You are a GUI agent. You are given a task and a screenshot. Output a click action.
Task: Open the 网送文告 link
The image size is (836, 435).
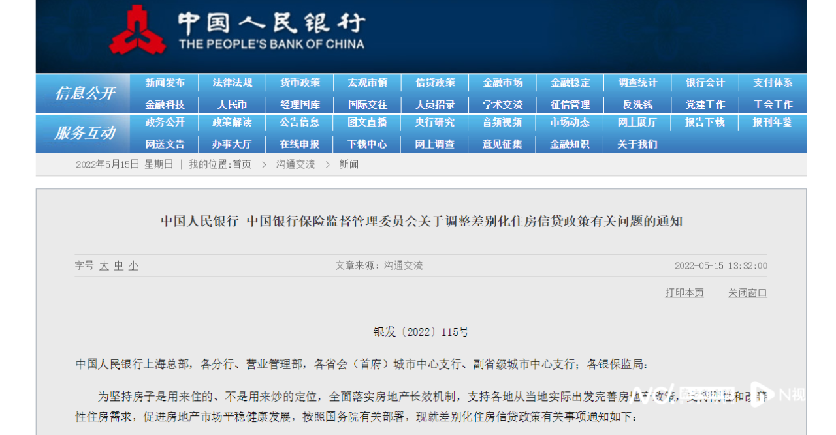[x=165, y=144]
